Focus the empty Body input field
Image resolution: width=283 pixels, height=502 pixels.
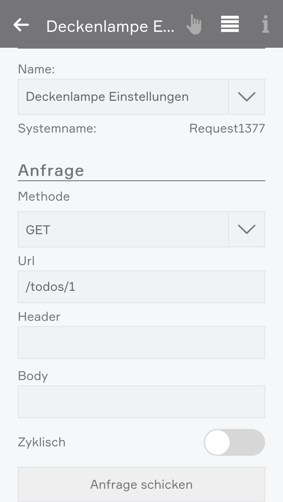click(x=141, y=402)
